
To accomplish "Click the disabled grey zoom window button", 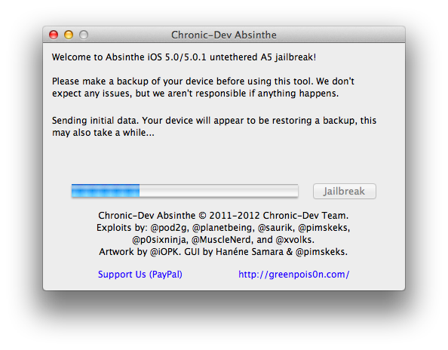I will click(x=84, y=35).
